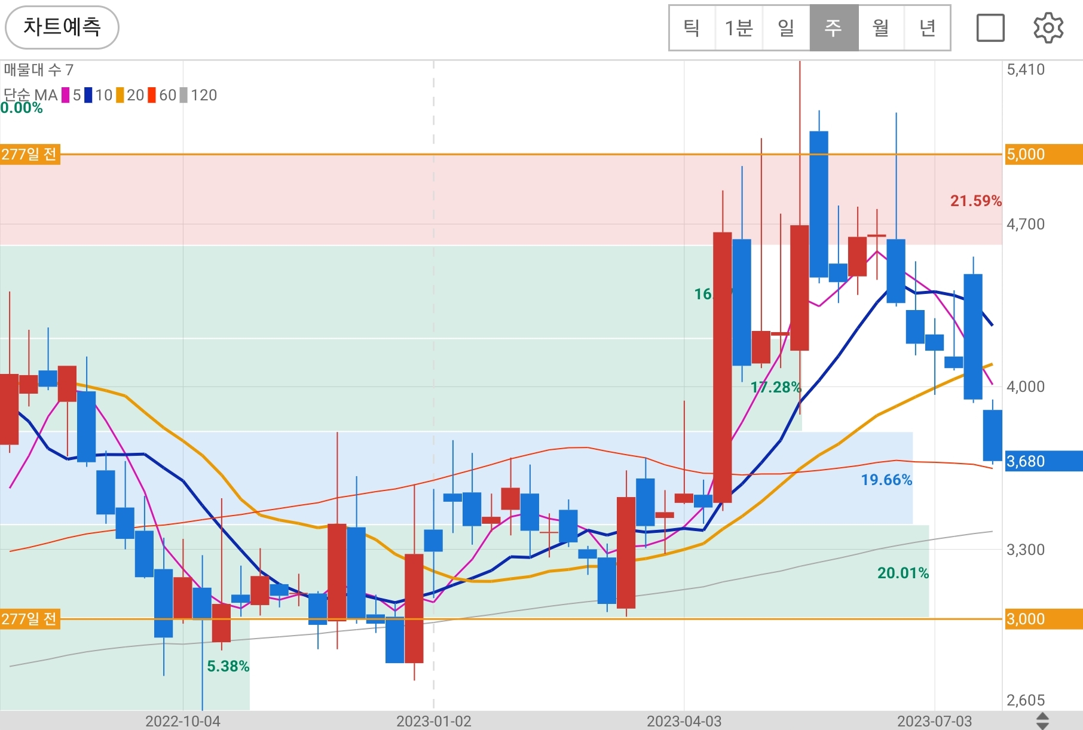1083x730 pixels.
Task: Click the green 0.00% label
Action: 22,108
